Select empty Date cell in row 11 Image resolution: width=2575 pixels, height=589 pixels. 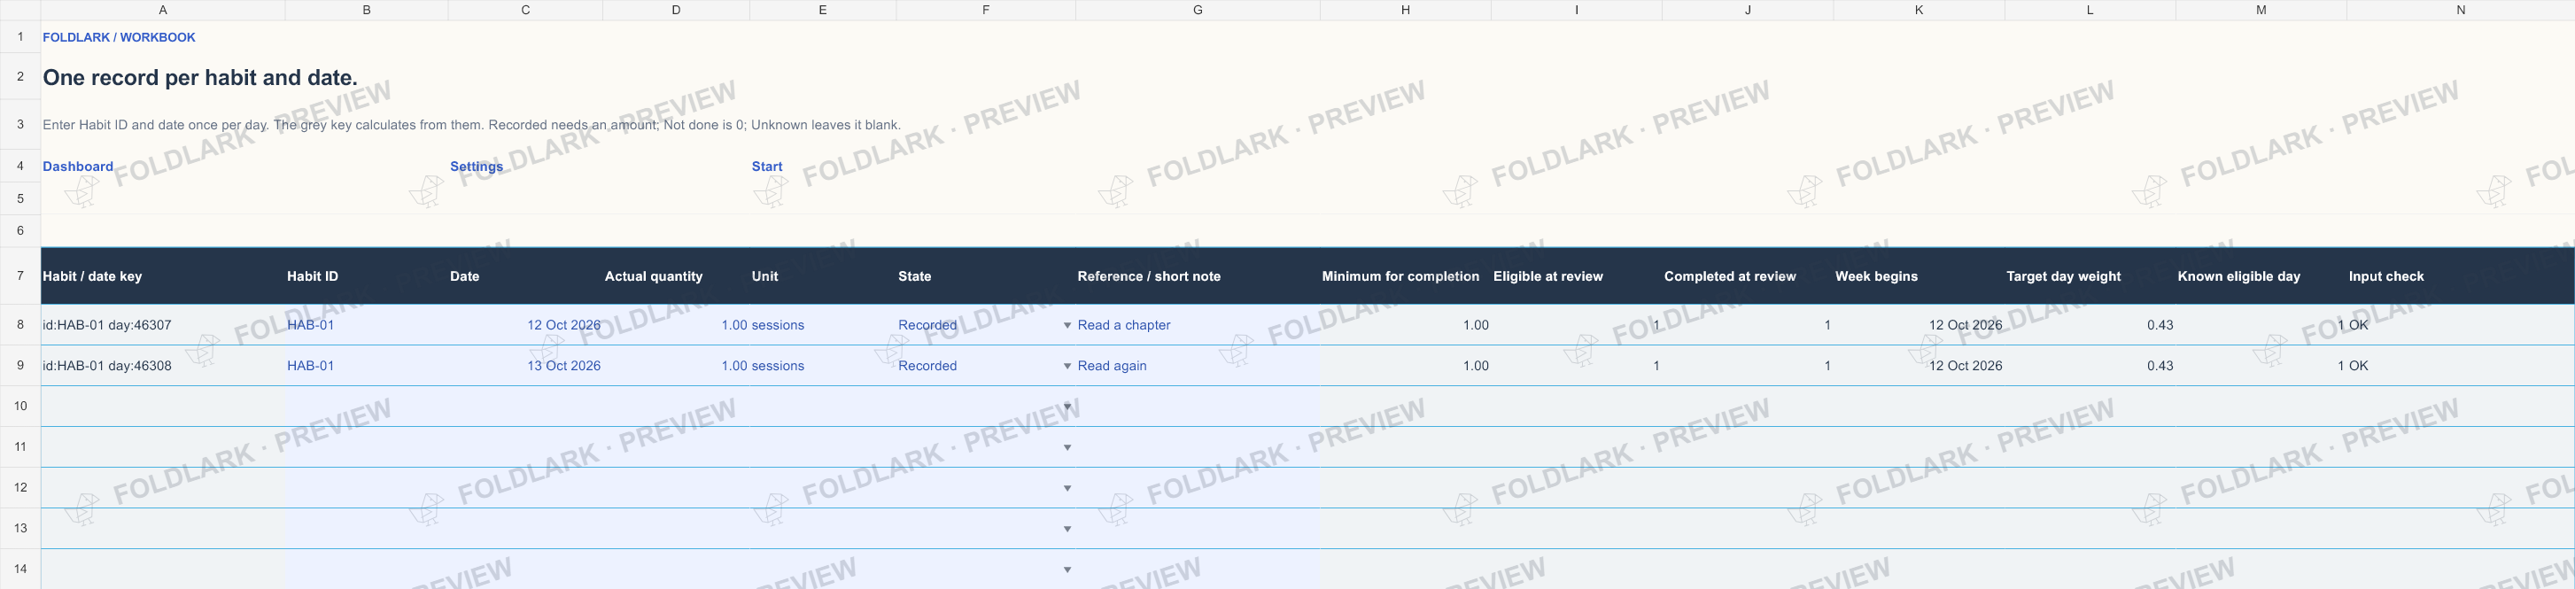pos(526,447)
